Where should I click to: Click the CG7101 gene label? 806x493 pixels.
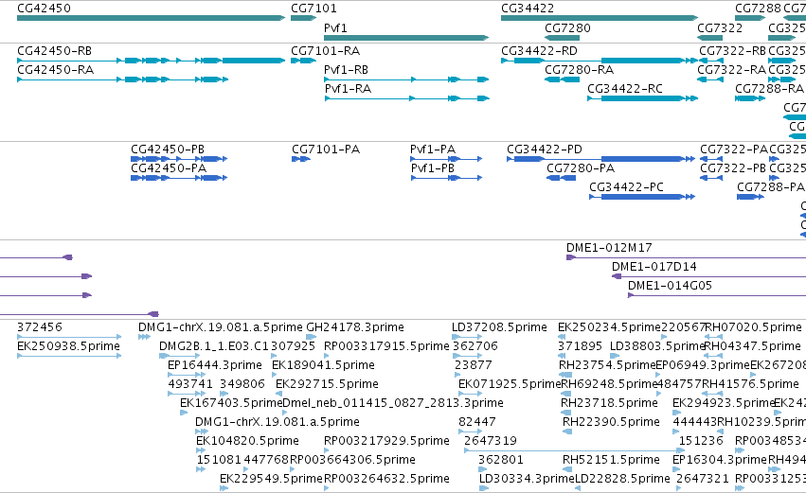tap(314, 9)
